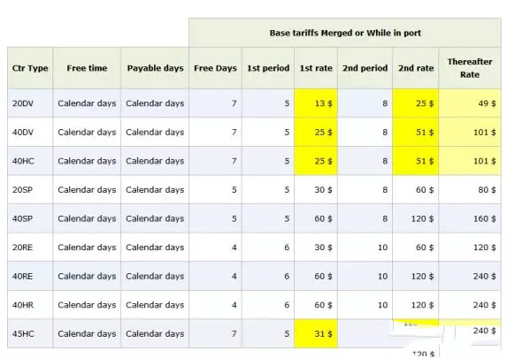The width and height of the screenshot is (515, 358).
Task: Select the 160 $ thereafter rate for 40SP
Action: [x=470, y=218]
